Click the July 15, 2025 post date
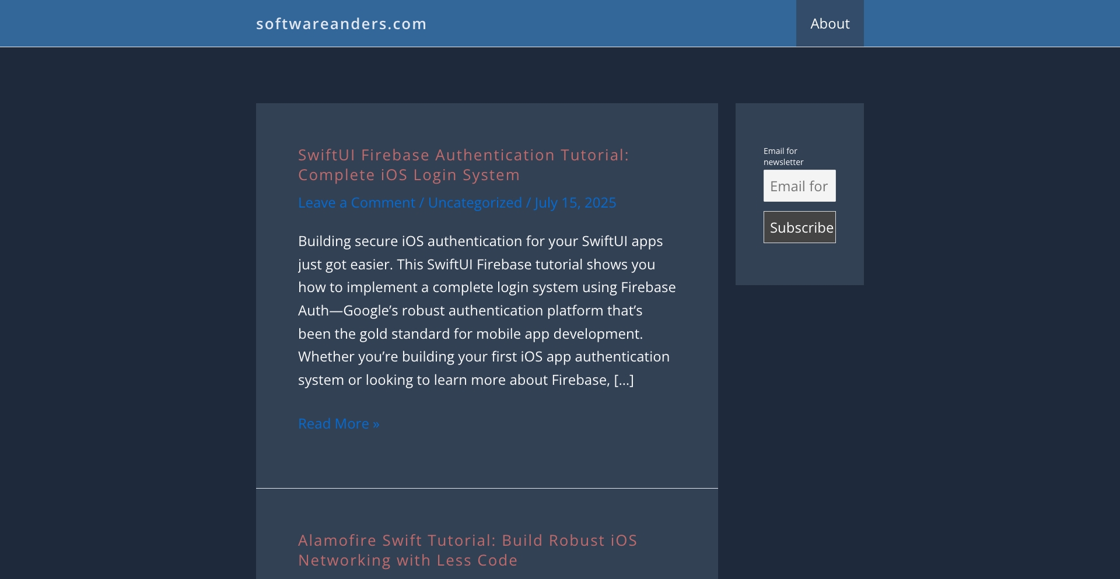 point(575,202)
